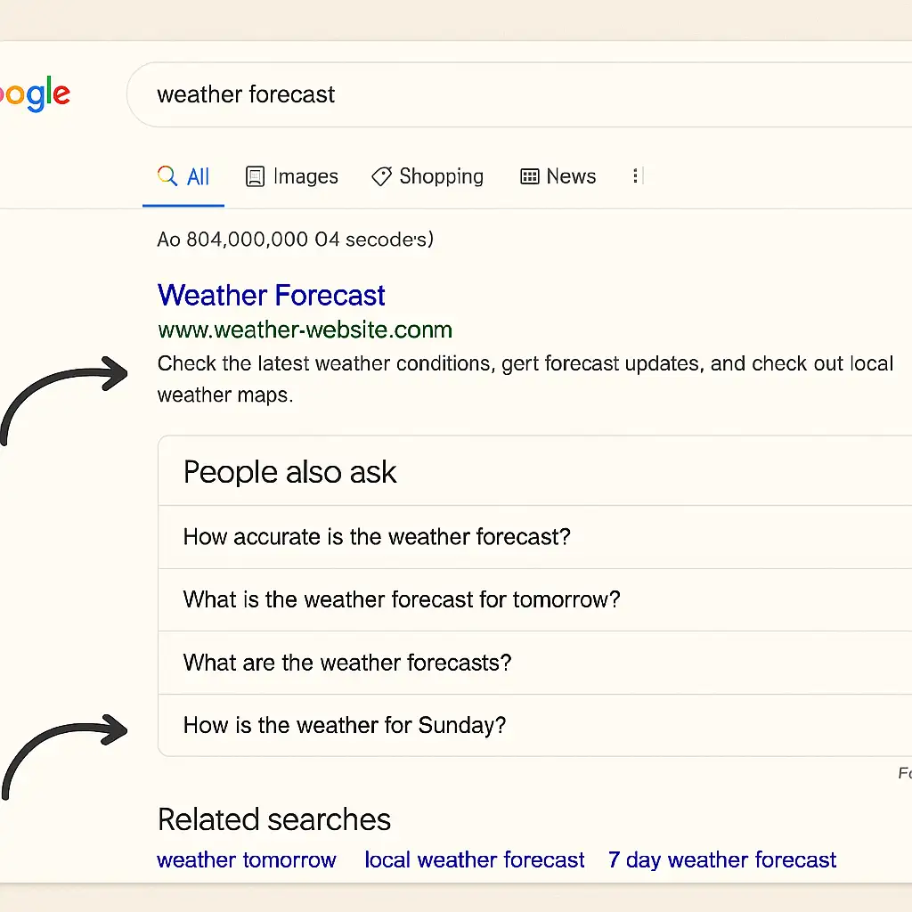This screenshot has height=912, width=912.
Task: Expand "What is the weather forecast for tomorrow?"
Action: tap(402, 599)
